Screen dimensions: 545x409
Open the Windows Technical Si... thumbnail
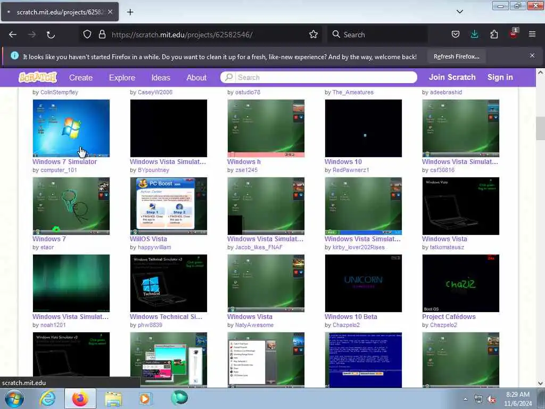(x=169, y=283)
